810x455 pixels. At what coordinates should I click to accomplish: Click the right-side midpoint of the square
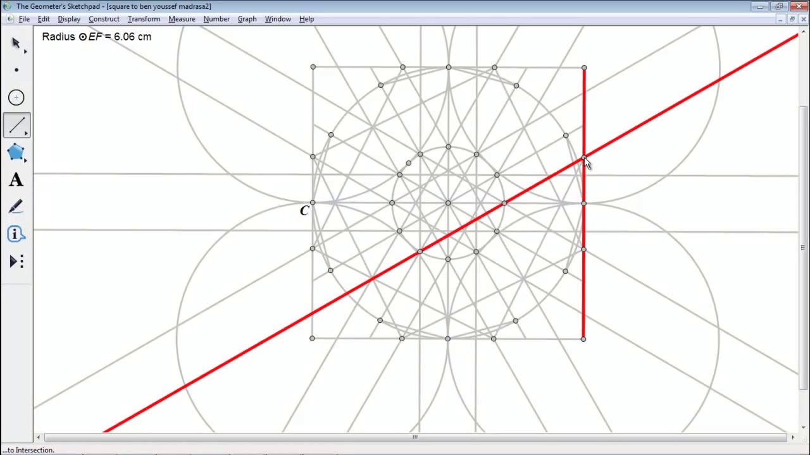pos(583,203)
